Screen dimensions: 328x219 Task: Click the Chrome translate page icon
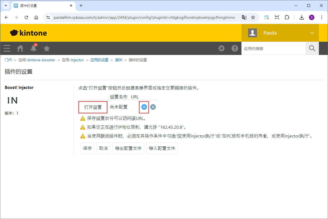(x=244, y=17)
